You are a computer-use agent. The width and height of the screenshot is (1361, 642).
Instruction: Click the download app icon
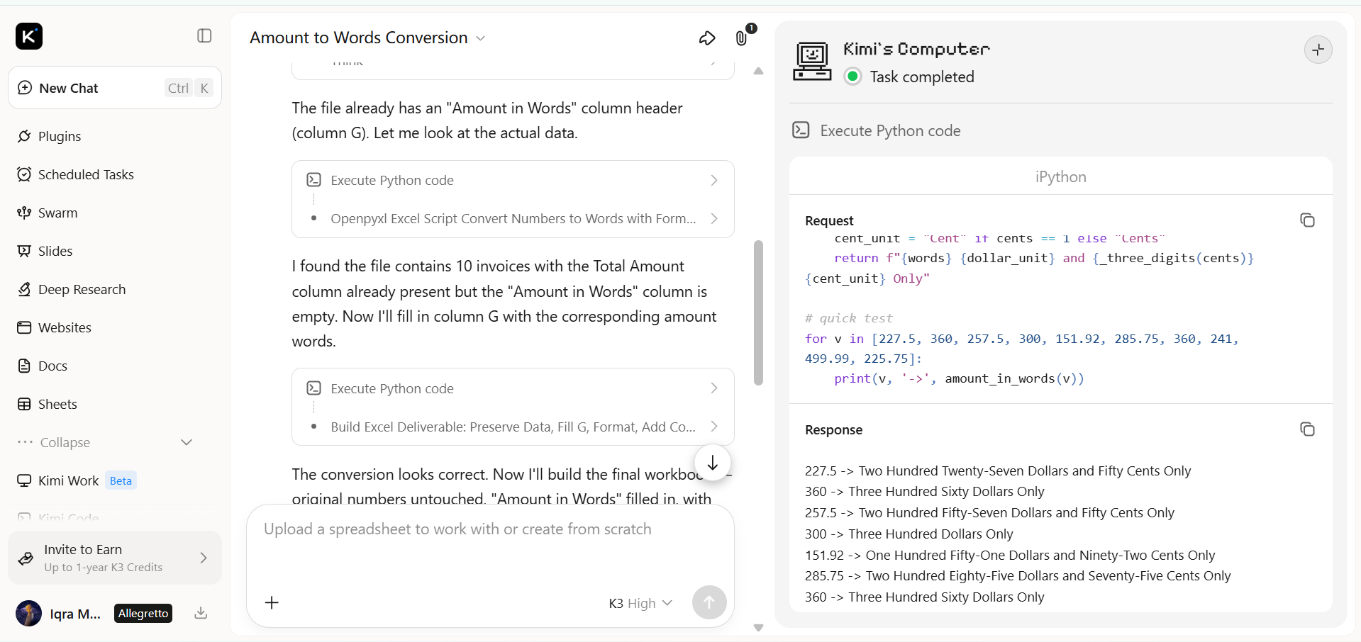tap(201, 613)
